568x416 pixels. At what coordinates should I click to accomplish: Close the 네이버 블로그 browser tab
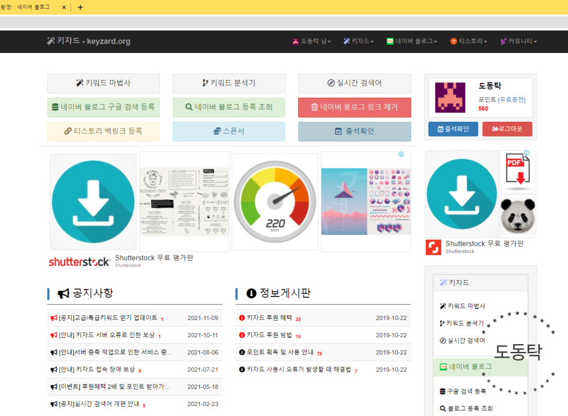coord(64,7)
